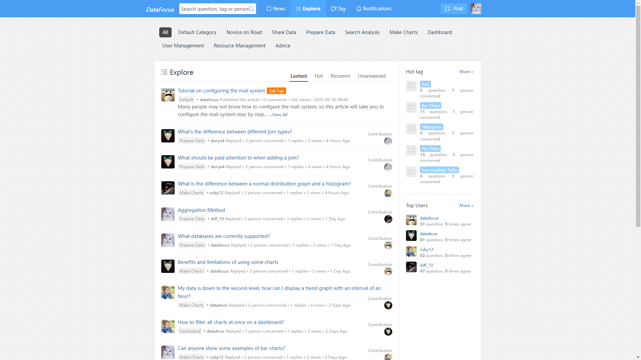This screenshot has width=641, height=360.
Task: Filter by Resource Management category
Action: [239, 46]
